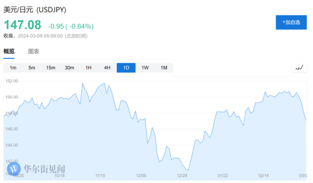Choose the 15m interval
The height and width of the screenshot is (183, 313).
[51, 68]
